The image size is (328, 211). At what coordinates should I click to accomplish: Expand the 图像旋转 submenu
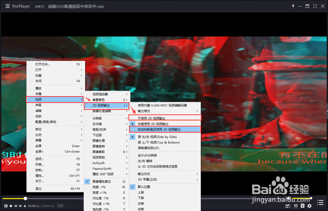click(x=107, y=146)
